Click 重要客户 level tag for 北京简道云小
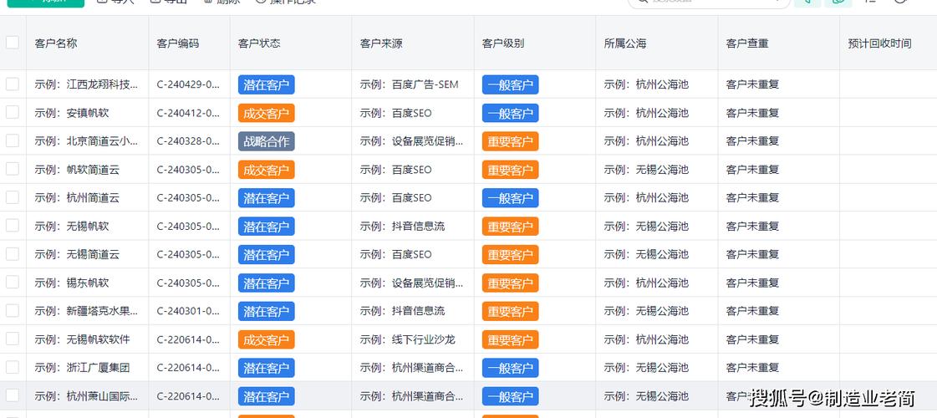Screen dimensions: 937x418 coord(511,141)
